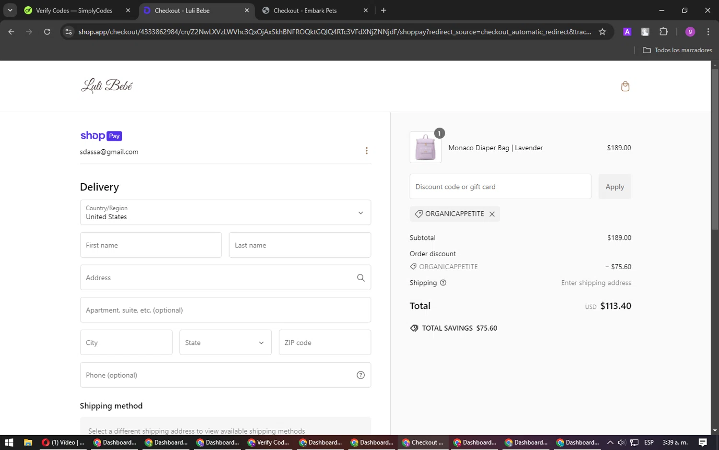719x450 pixels.
Task: Click the sdassa@gmail.com email text
Action: pyautogui.click(x=109, y=152)
